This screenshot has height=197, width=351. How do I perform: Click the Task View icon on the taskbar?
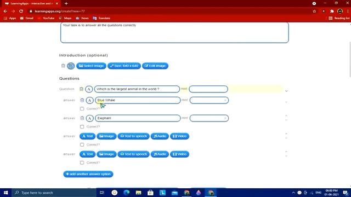tap(102, 193)
